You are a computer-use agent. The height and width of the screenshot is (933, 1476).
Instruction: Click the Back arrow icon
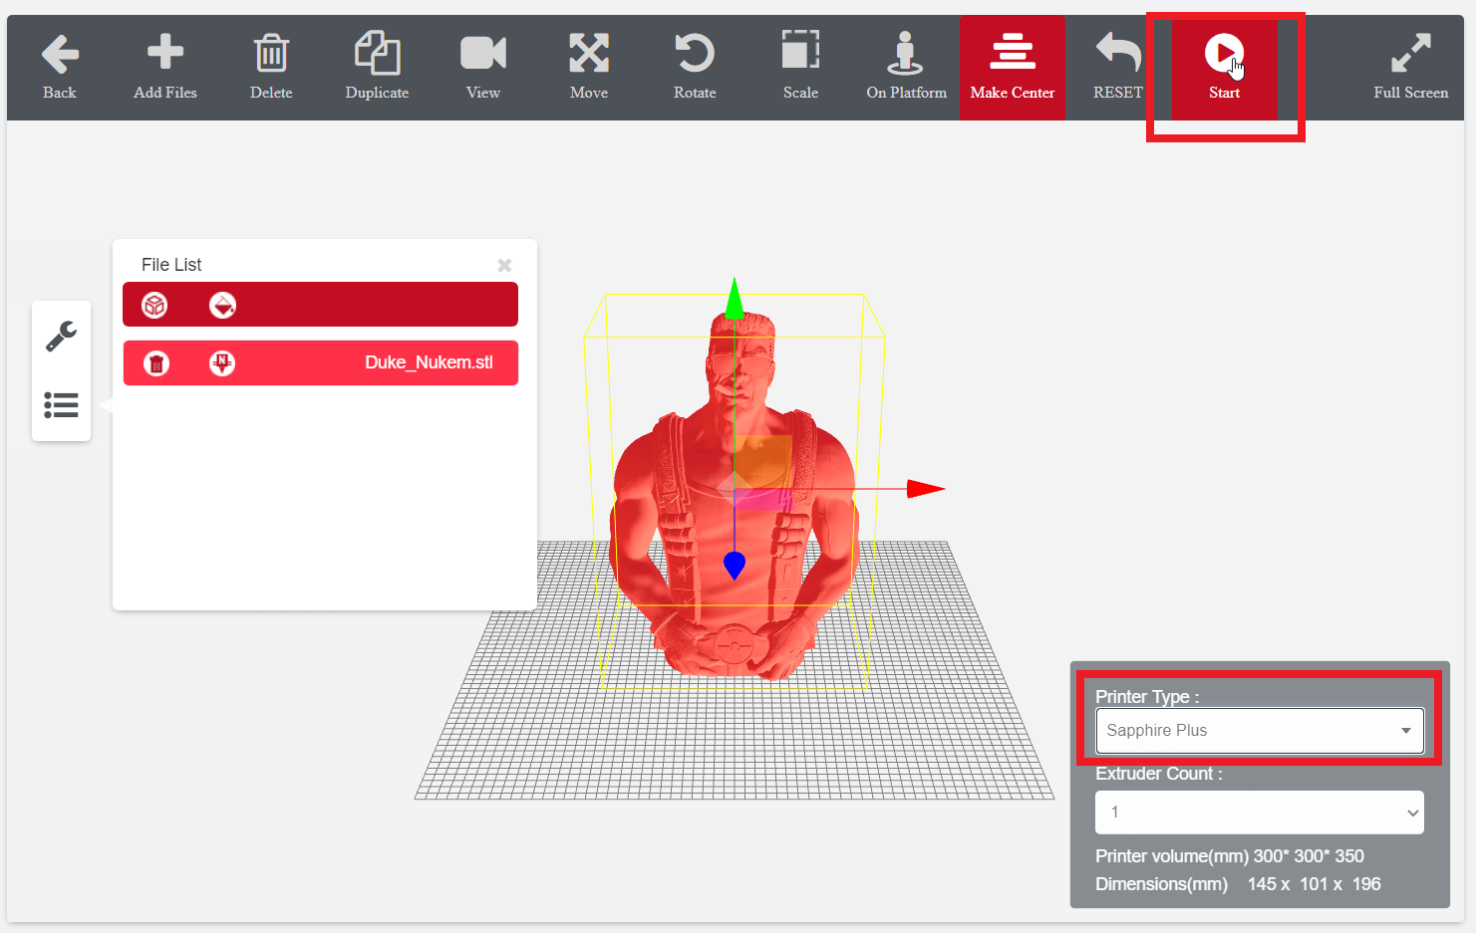(60, 54)
